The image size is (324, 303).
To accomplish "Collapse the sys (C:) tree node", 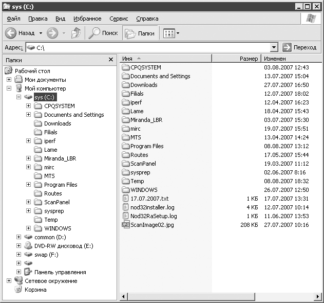I will 19,97.
